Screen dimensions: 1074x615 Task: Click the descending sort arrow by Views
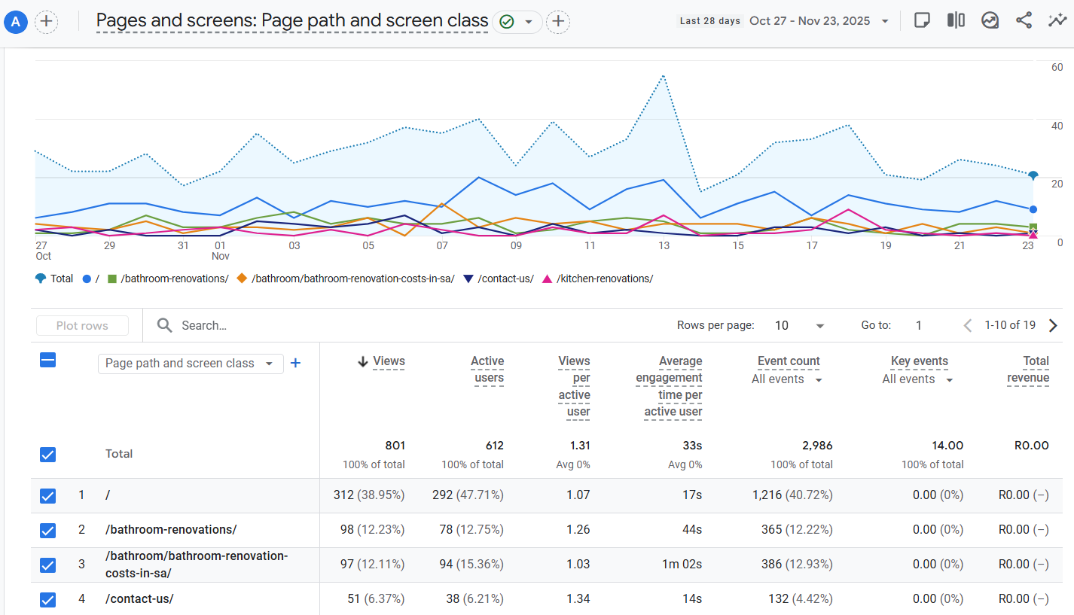(x=363, y=361)
